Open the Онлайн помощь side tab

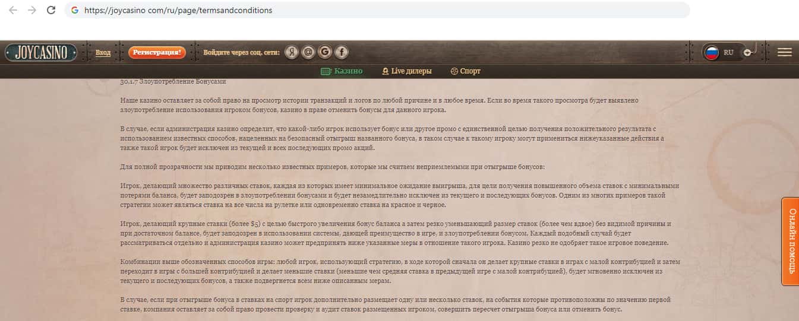(791, 241)
